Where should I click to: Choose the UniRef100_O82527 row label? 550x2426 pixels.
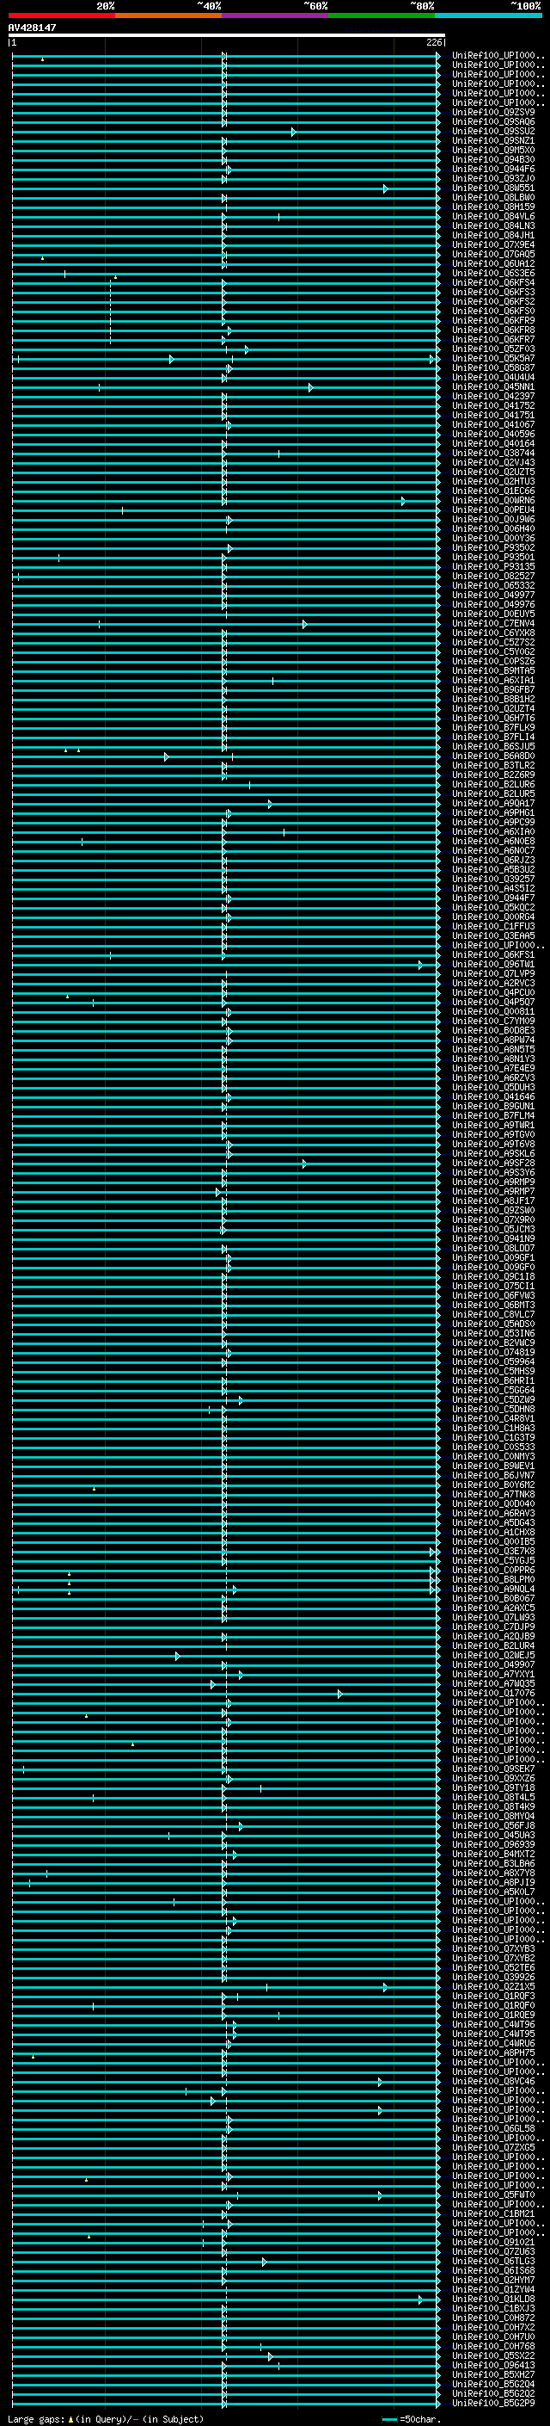click(x=493, y=577)
